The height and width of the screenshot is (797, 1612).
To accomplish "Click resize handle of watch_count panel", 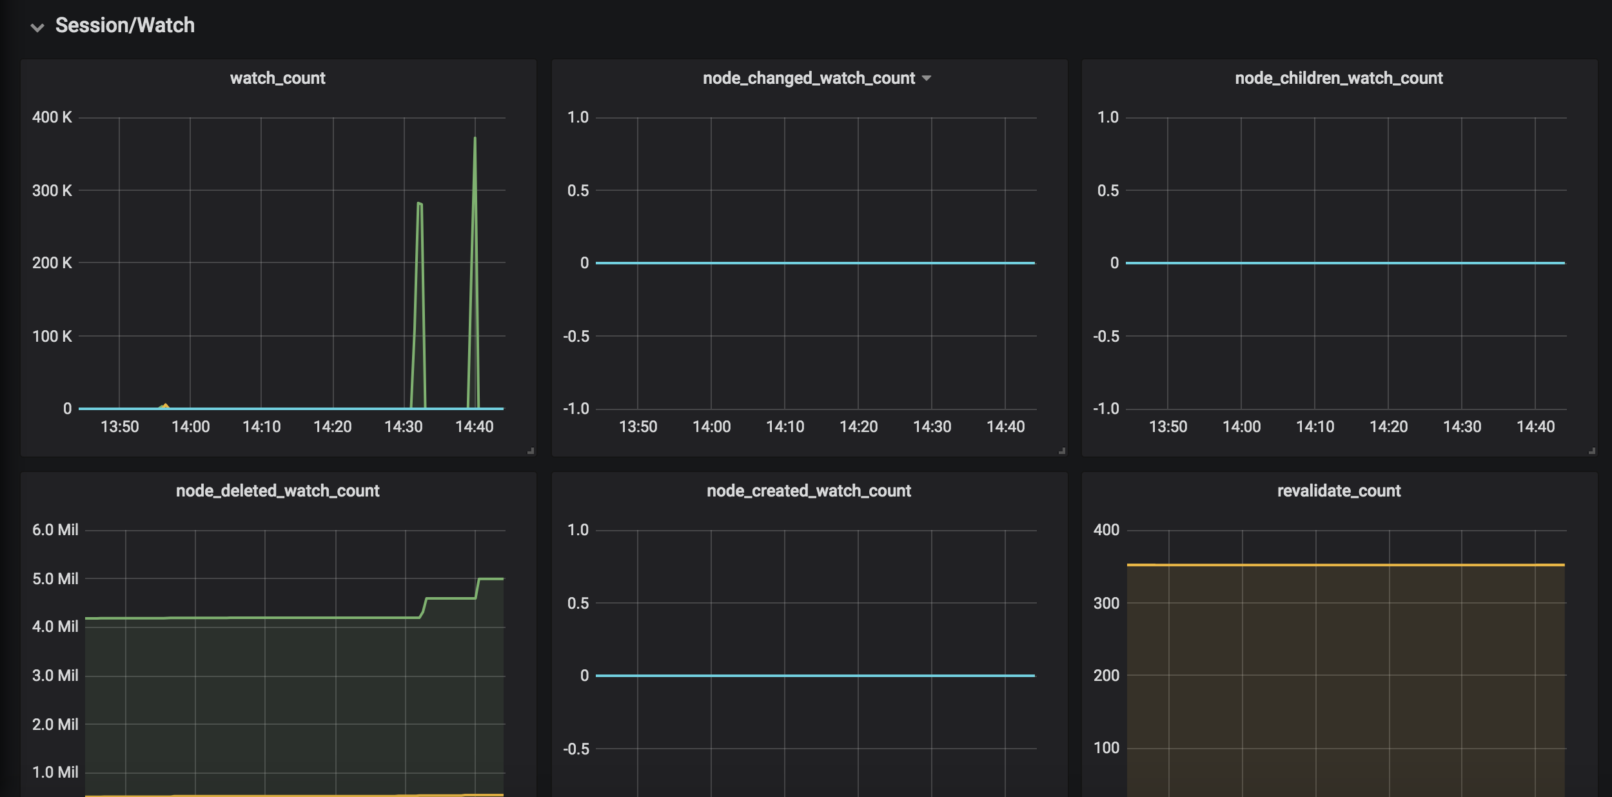I will (x=531, y=451).
